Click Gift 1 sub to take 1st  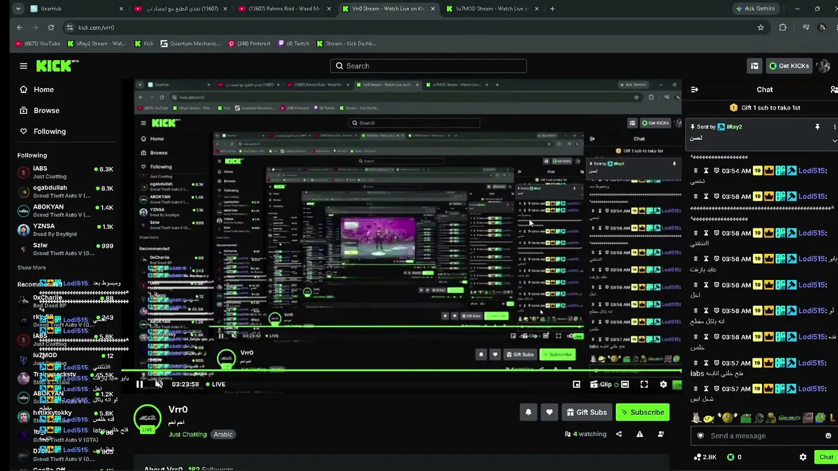[x=765, y=108]
